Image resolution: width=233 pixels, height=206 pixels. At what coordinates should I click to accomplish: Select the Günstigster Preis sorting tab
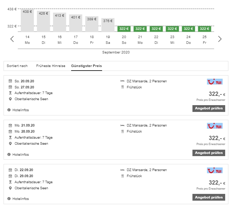(x=86, y=66)
